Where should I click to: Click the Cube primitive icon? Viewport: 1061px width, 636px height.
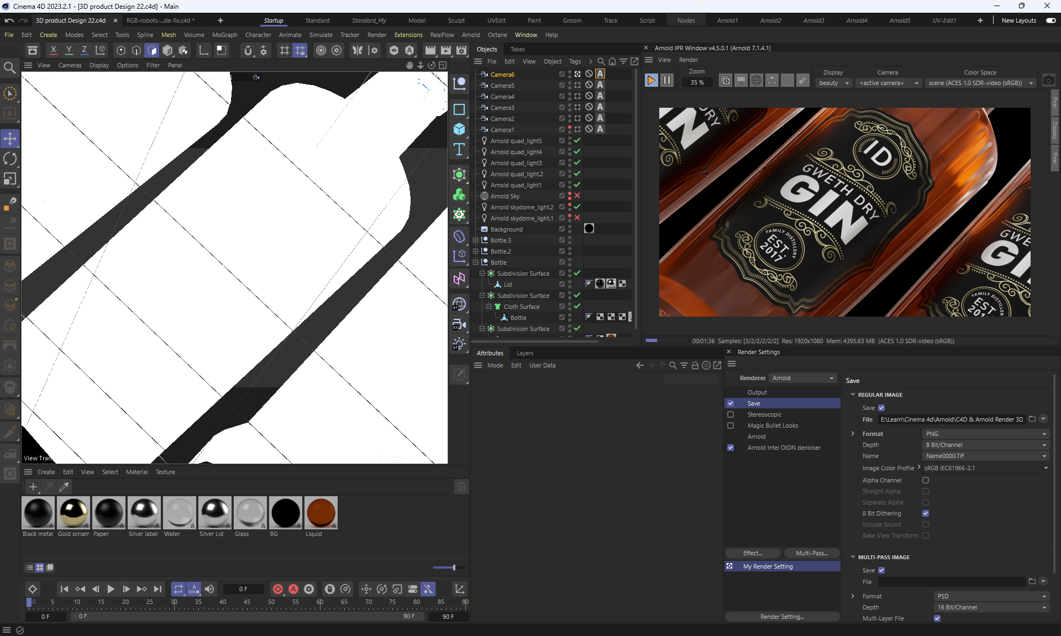tap(459, 129)
